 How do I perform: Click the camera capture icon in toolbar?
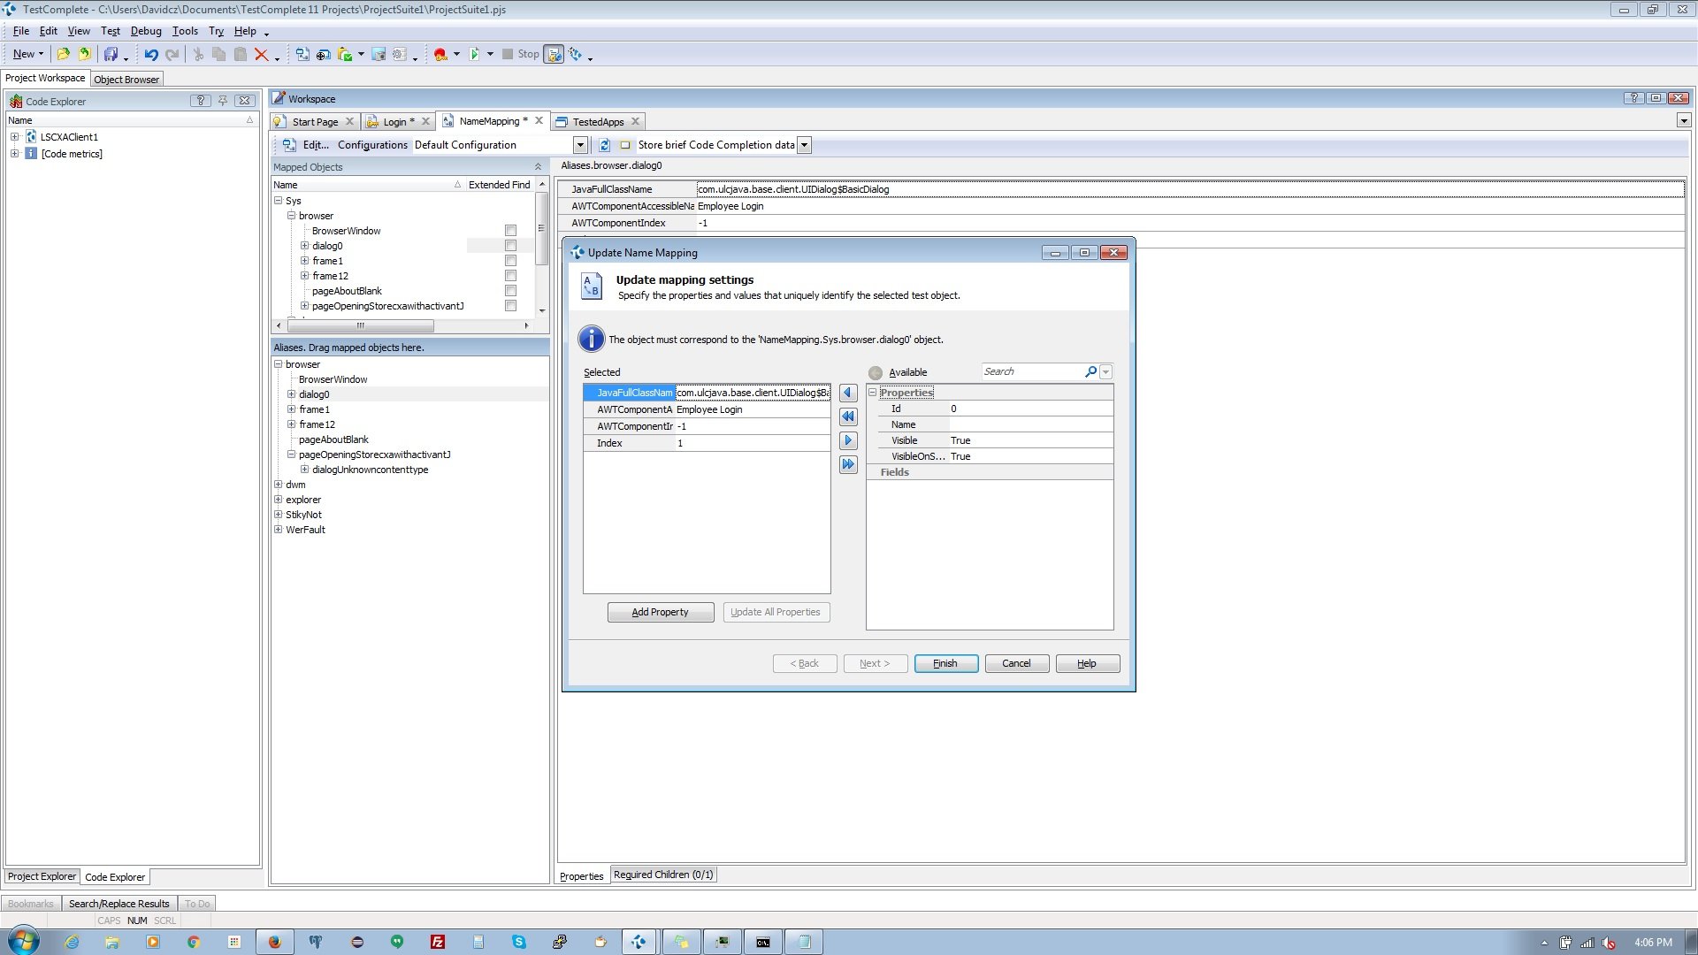coord(379,54)
